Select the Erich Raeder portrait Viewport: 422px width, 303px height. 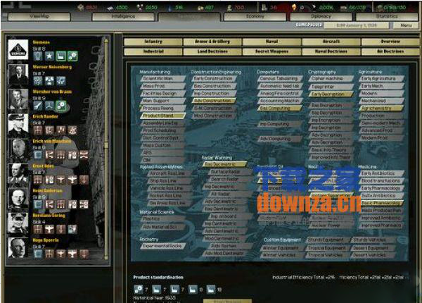18,124
